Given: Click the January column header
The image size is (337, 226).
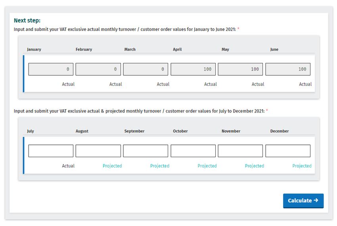Looking at the screenshot, I should pos(34,49).
